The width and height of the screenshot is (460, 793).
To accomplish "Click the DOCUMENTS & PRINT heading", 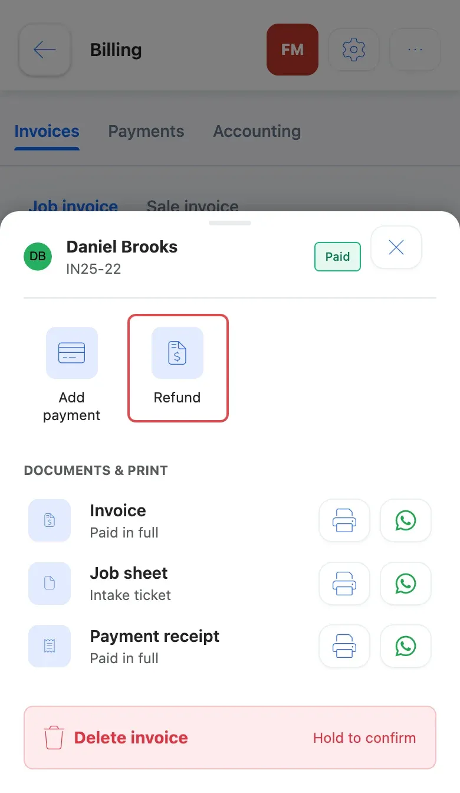I will tap(96, 470).
